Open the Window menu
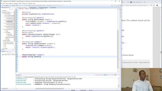 tap(30, 3)
